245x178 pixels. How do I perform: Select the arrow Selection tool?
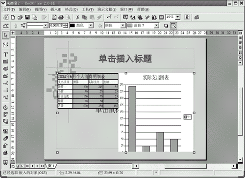[5, 35]
